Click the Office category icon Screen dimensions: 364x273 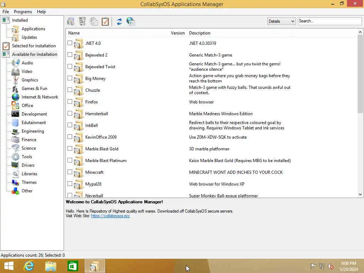(x=16, y=105)
